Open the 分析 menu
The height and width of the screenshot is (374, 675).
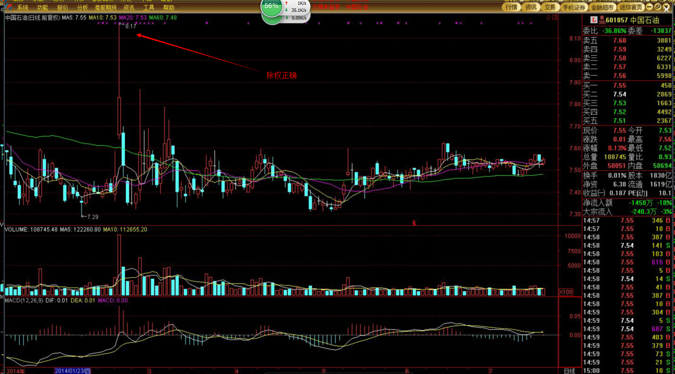coord(82,8)
